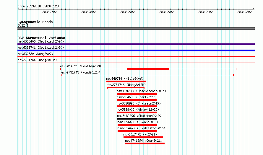Screen dimensions: 263x155
Task: Click the nsv349714 (Mills2006) label
Action: (x=125, y=79)
